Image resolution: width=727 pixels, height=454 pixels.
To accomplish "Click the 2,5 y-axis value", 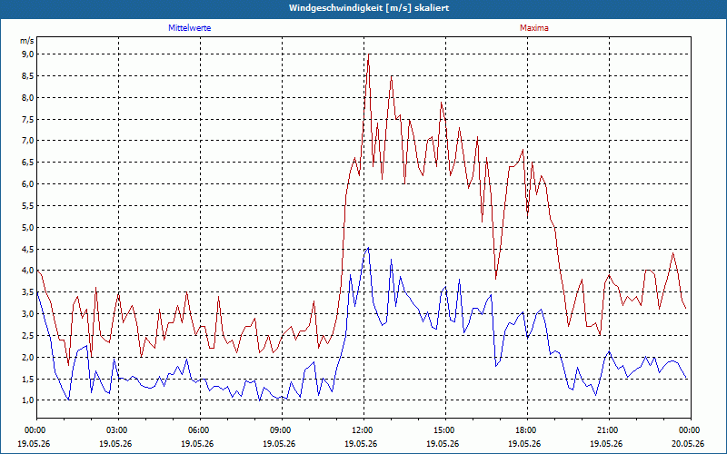I will [28, 335].
